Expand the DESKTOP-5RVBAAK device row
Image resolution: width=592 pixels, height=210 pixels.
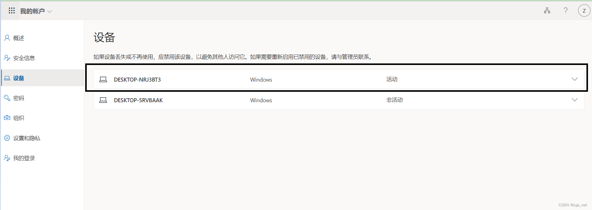point(574,100)
